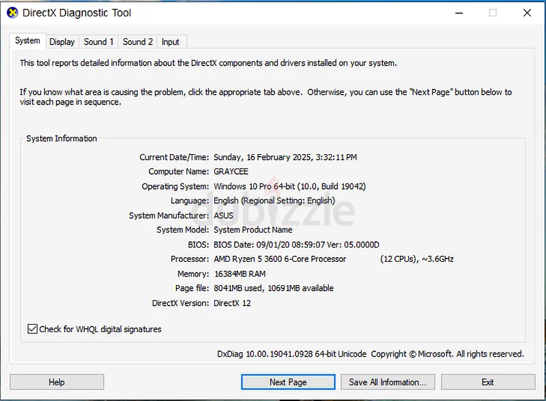Image resolution: width=546 pixels, height=401 pixels.
Task: Click the ASUS manufacturer value
Action: point(224,216)
